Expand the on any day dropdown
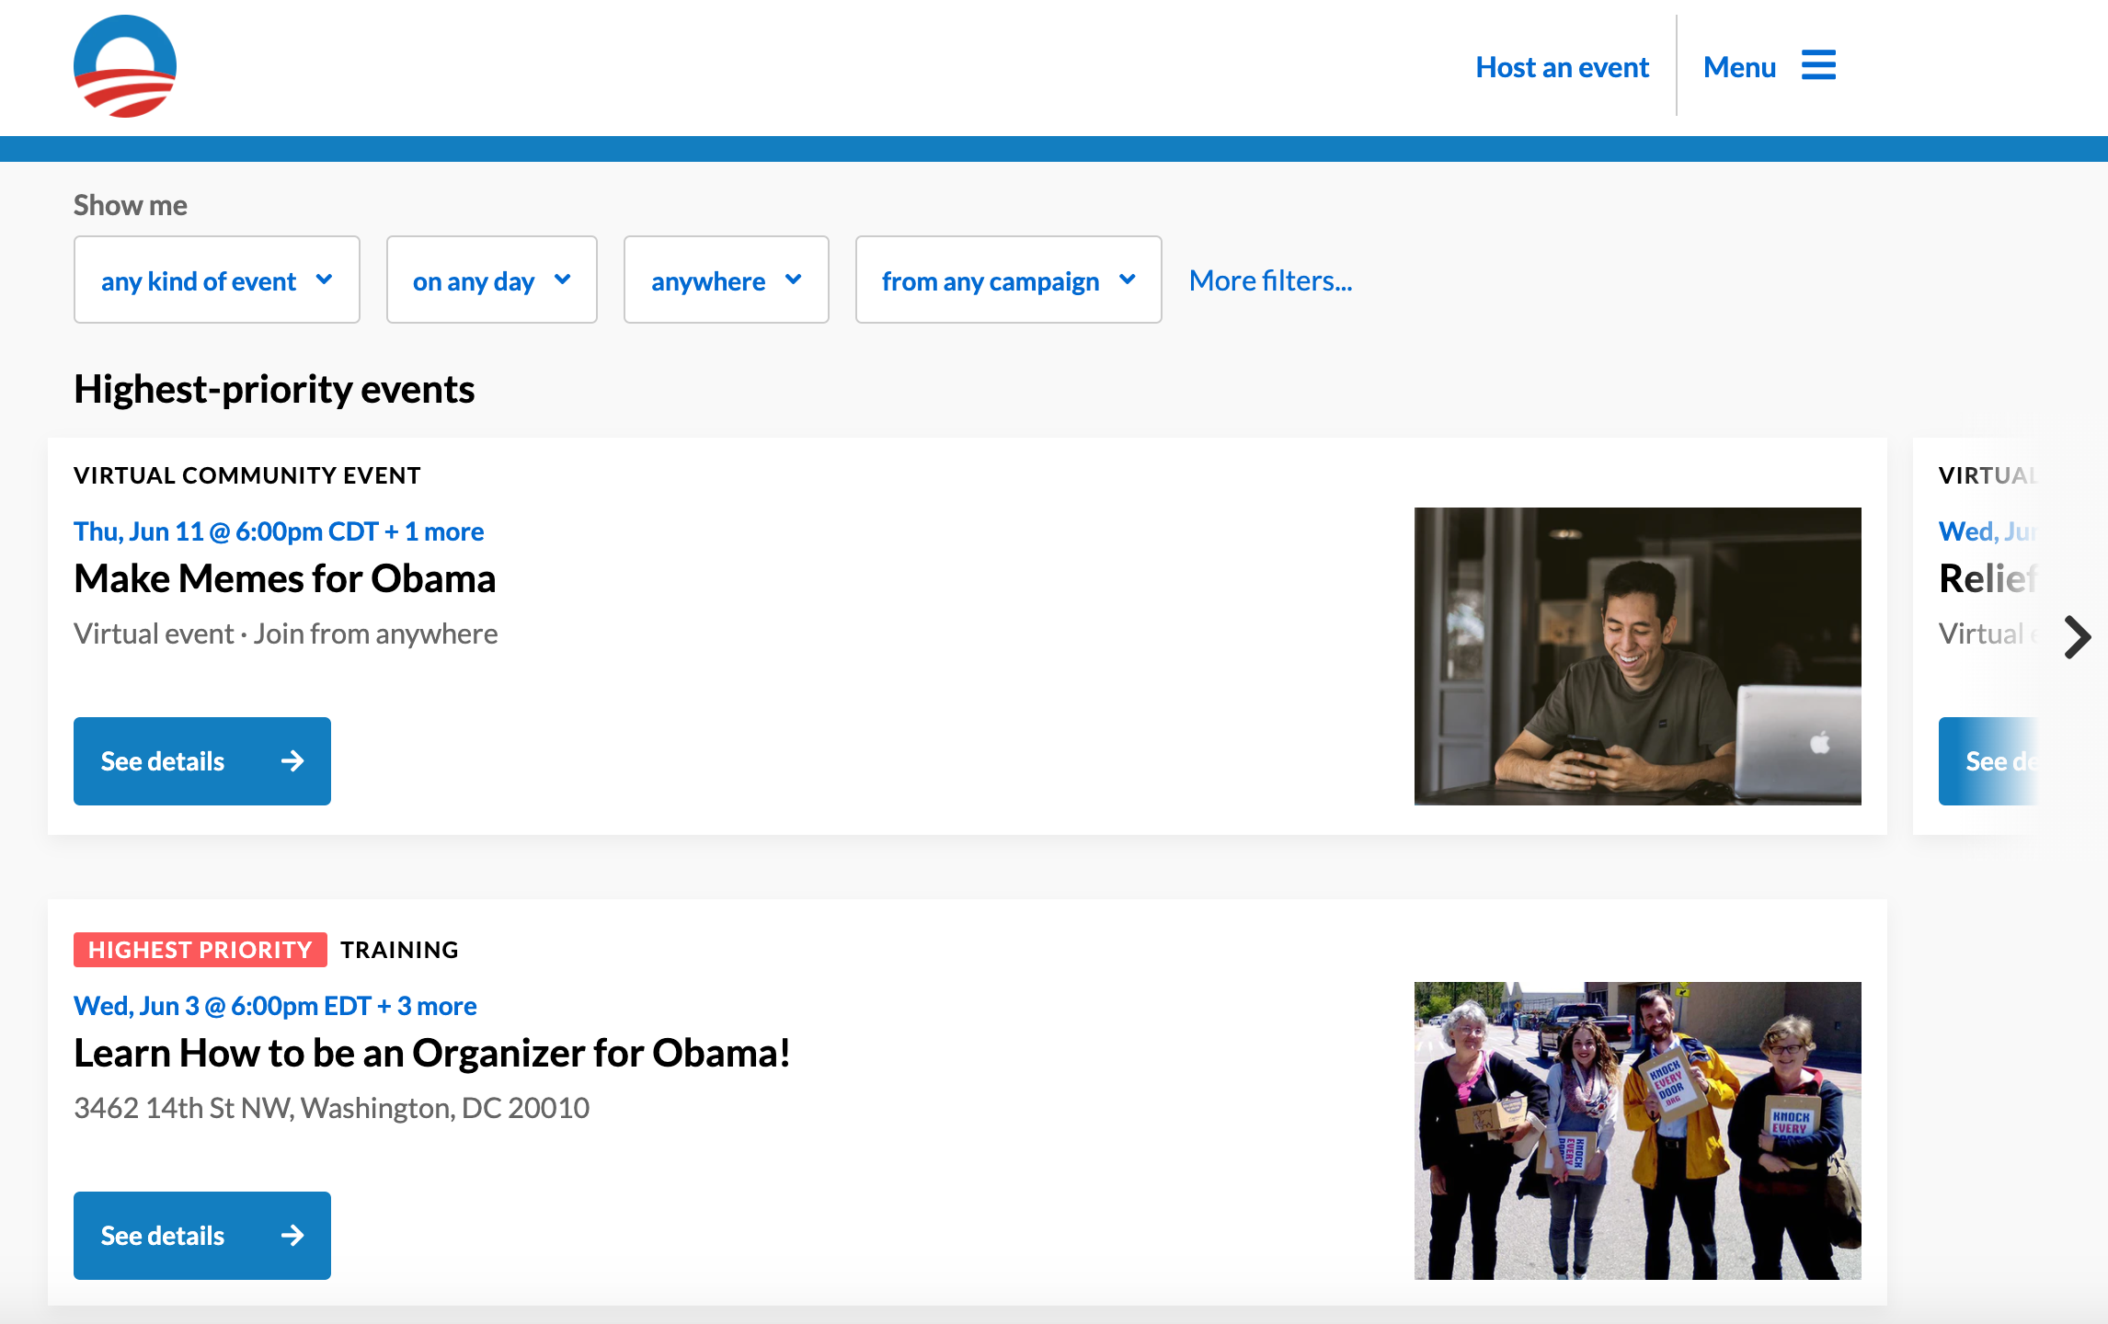Viewport: 2108px width, 1324px height. coord(491,280)
